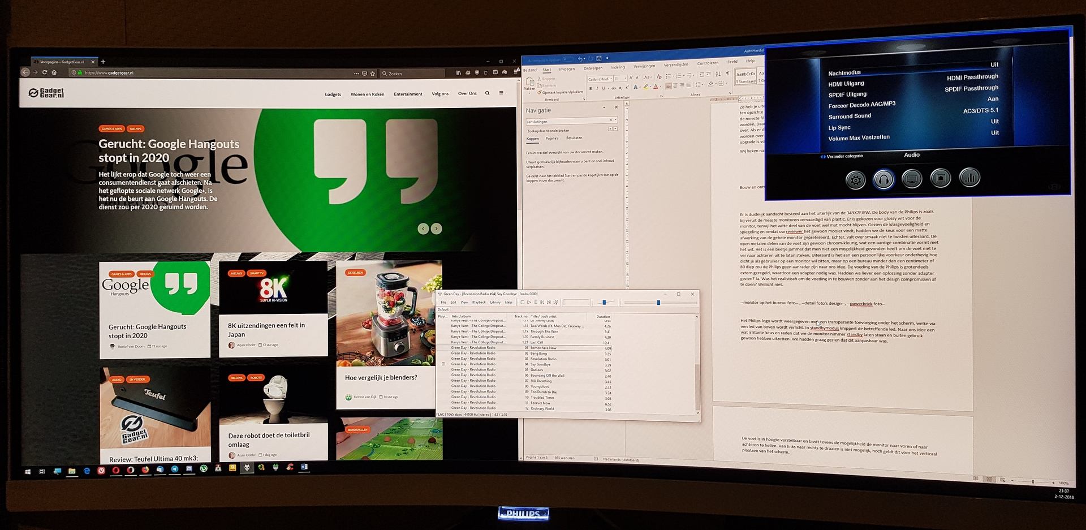Open Firefox Library icon in toolbar
The image size is (1086, 530).
(458, 72)
